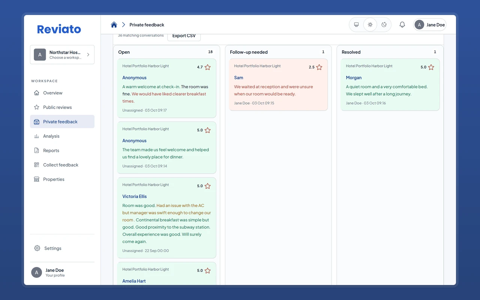The width and height of the screenshot is (480, 300).
Task: Click the Collect feedback QR icon
Action: (36, 165)
